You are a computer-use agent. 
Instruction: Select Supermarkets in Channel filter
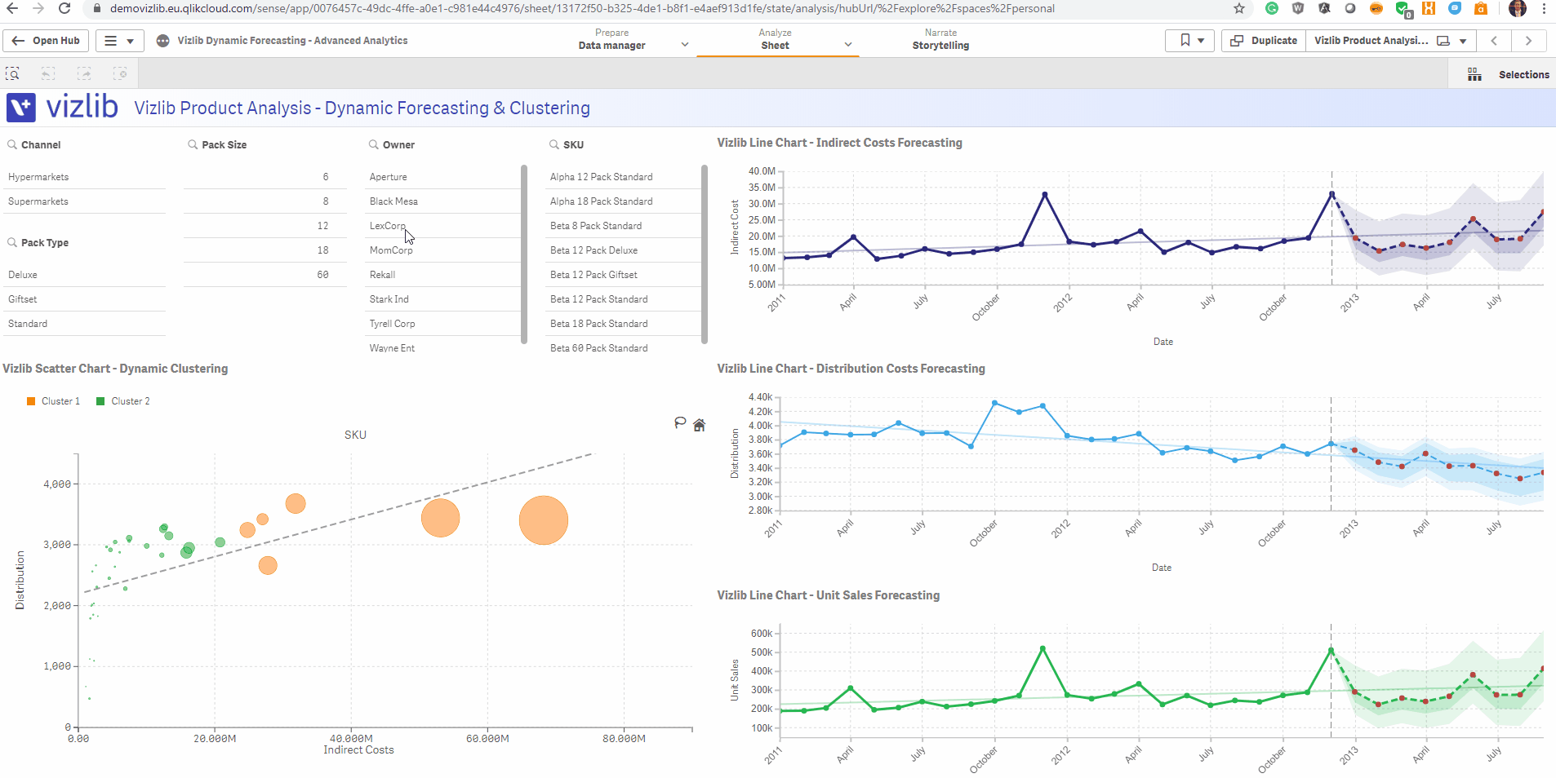[x=85, y=201]
